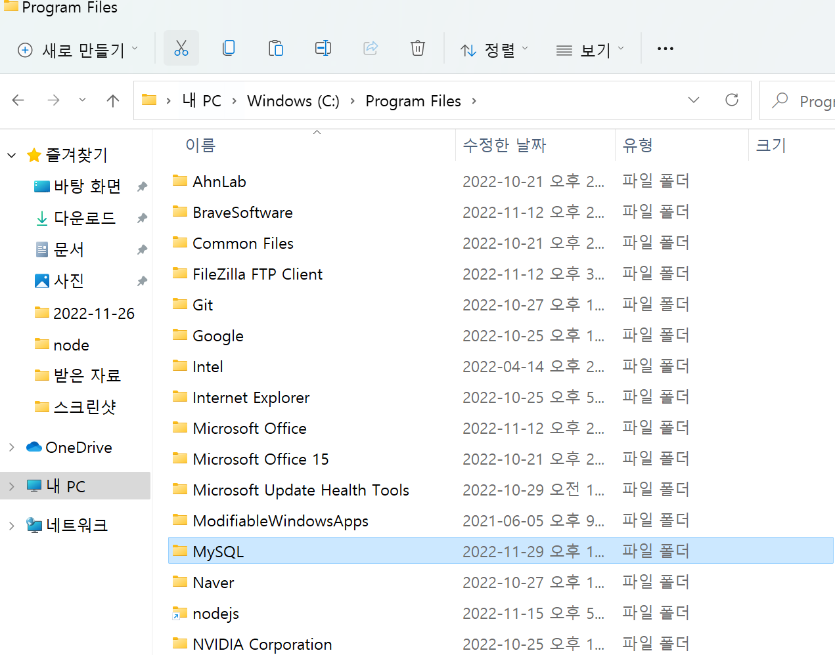
Task: Expand the OneDrive tree node
Action: click(x=11, y=448)
